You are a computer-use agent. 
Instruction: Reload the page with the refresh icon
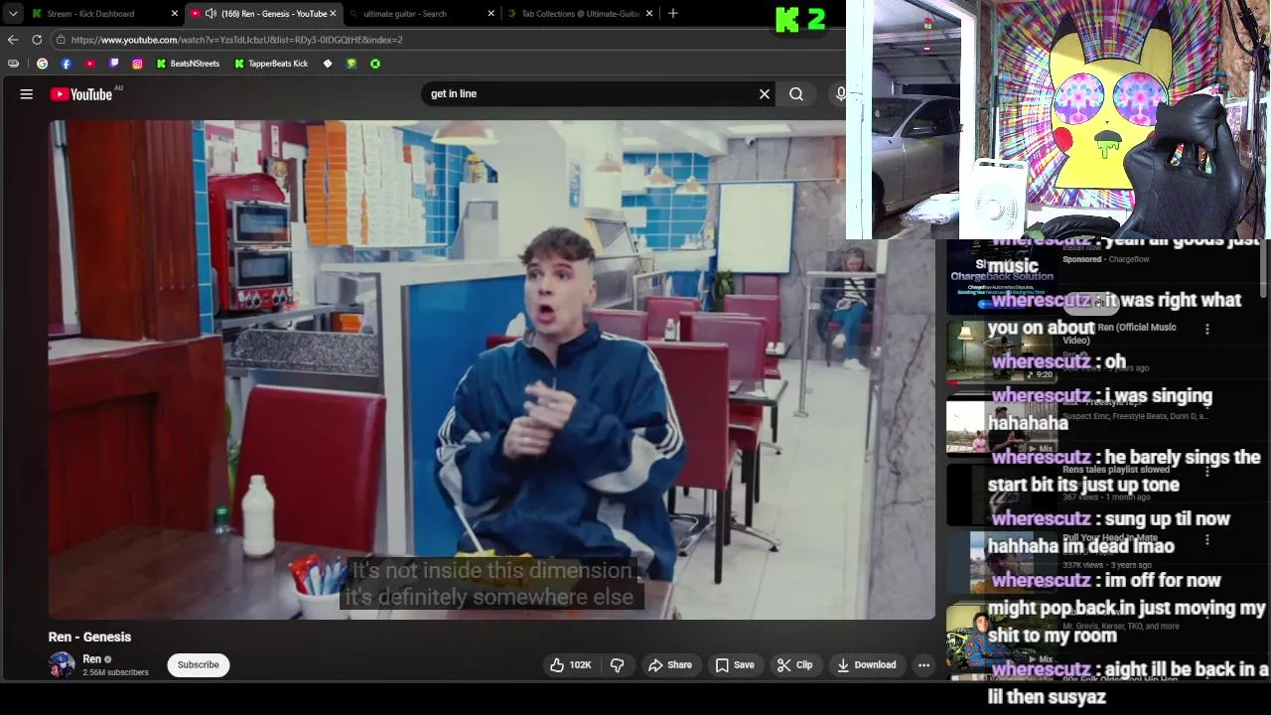(x=37, y=40)
